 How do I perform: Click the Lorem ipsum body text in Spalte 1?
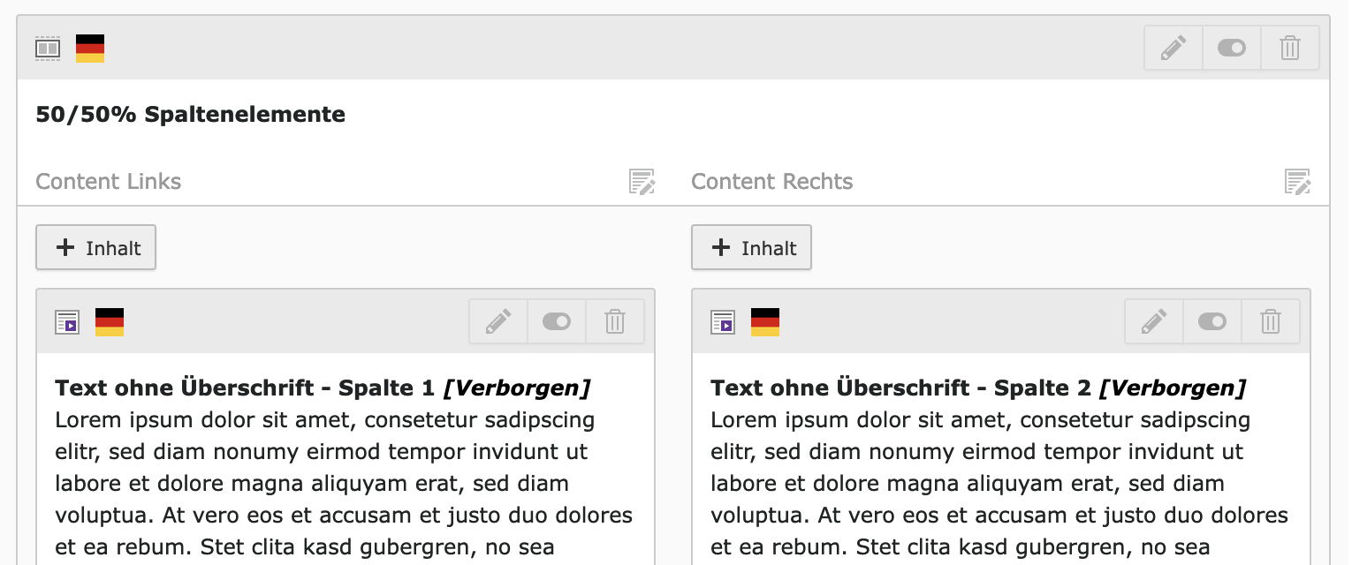(x=344, y=484)
